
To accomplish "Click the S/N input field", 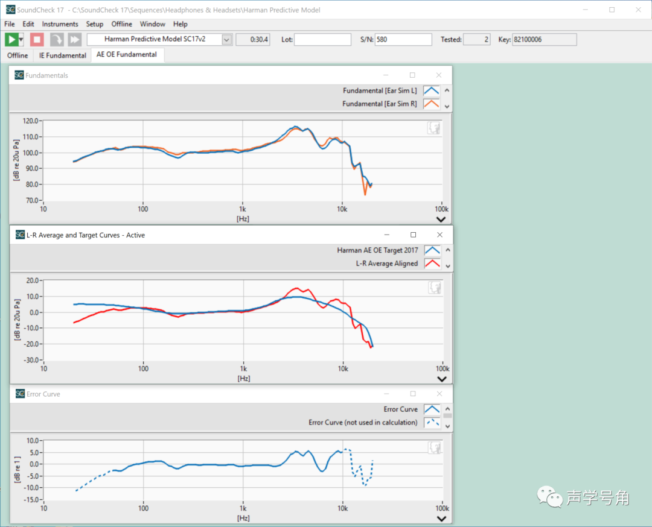I will [x=403, y=40].
